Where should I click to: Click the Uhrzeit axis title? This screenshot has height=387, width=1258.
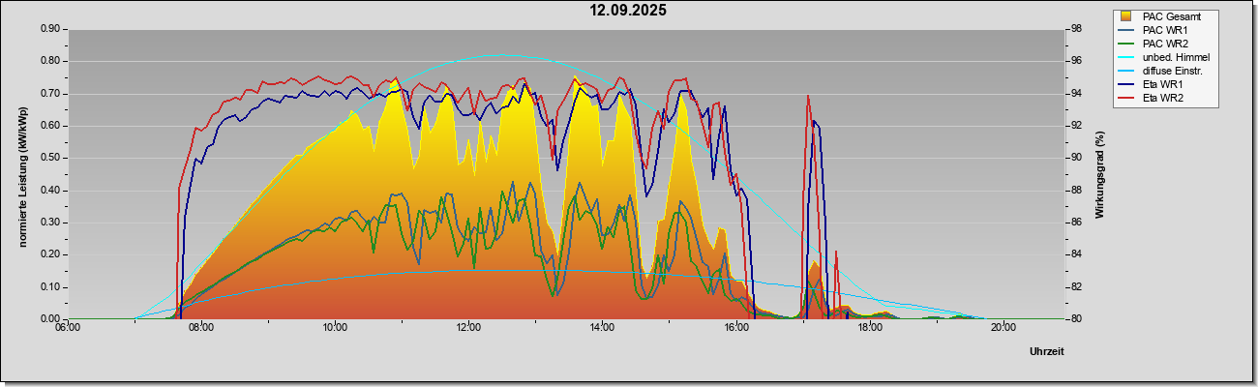[1047, 351]
